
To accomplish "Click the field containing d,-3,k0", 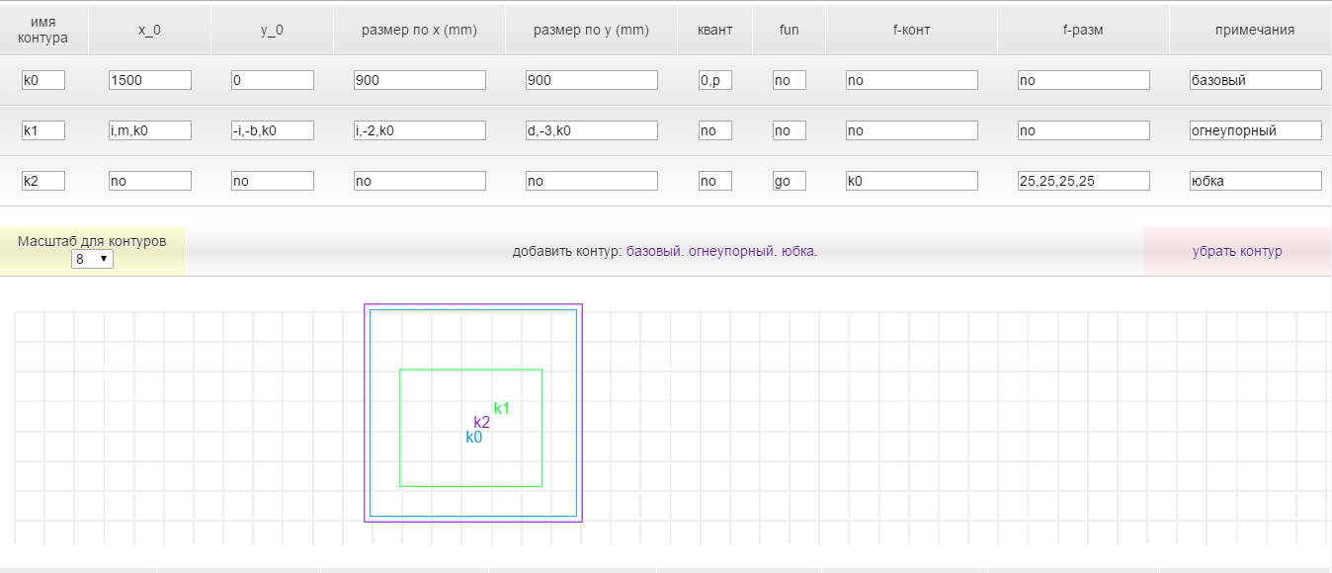I will [592, 130].
